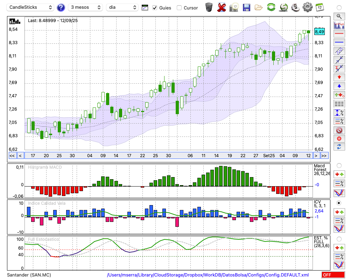Image resolution: width=350 pixels, height=280 pixels.
Task: Open the calendar icon showing 17
Action: click(x=320, y=7)
